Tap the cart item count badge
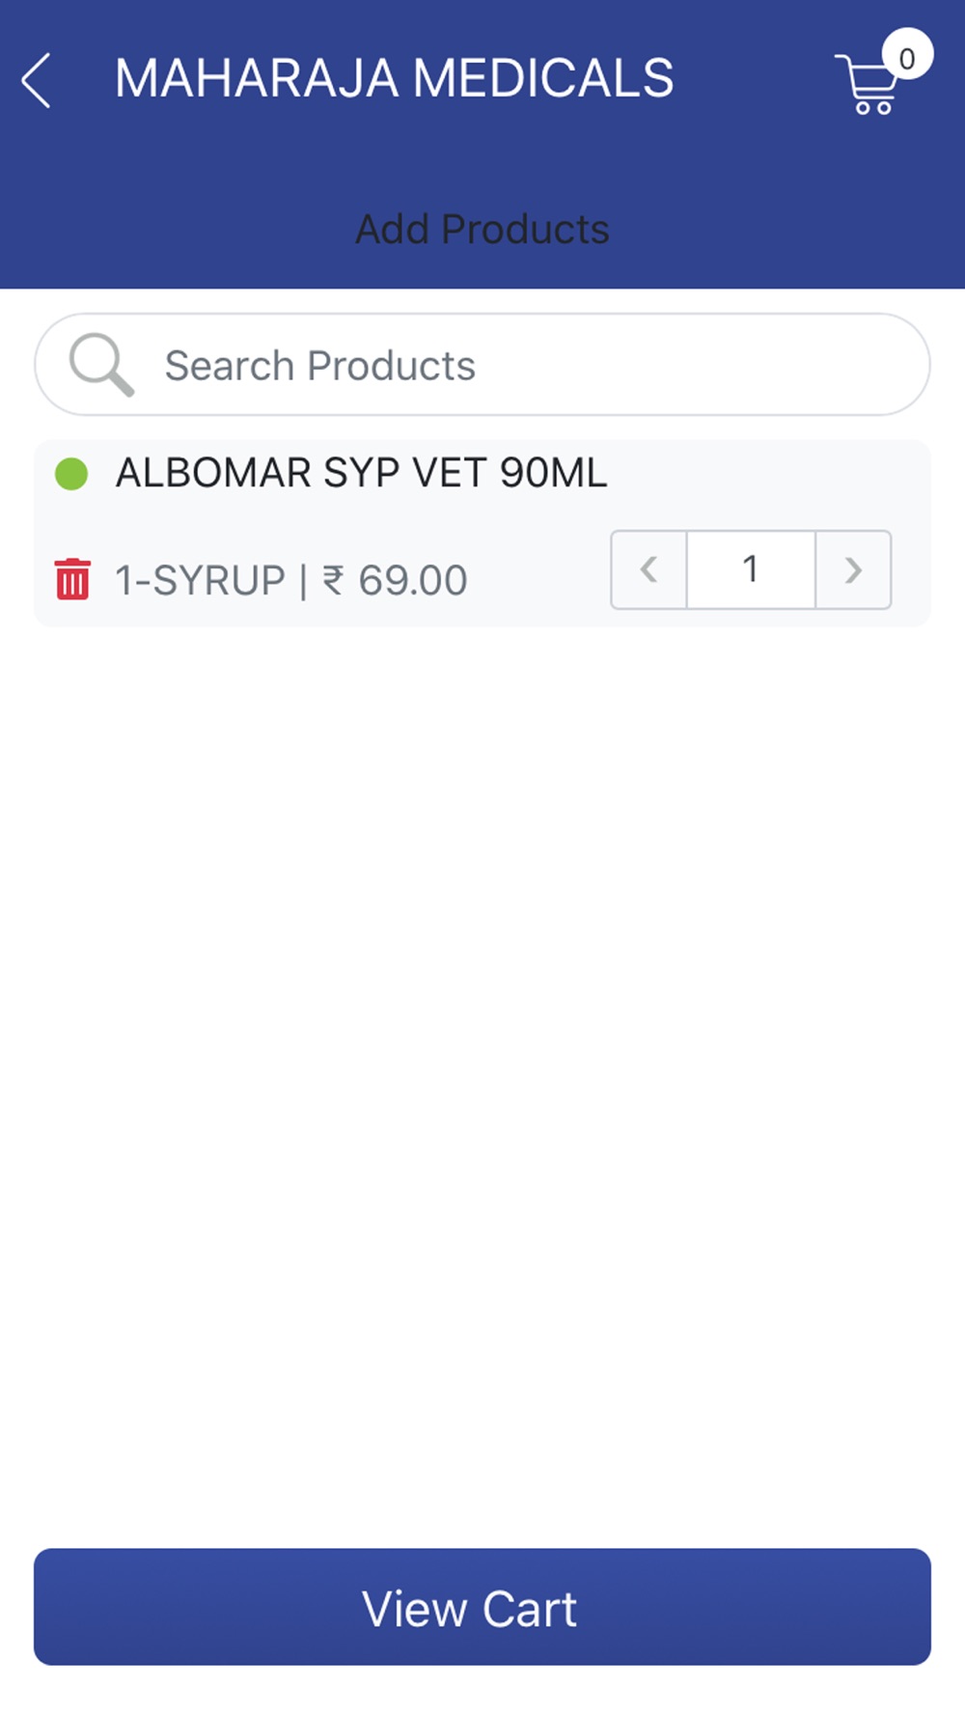Viewport: 965px width, 1716px height. pos(907,58)
